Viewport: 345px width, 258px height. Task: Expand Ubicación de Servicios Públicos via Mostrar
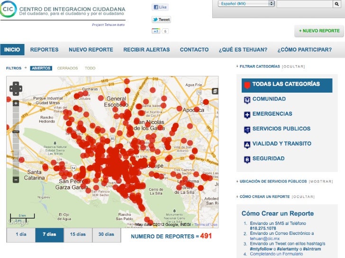321,181
